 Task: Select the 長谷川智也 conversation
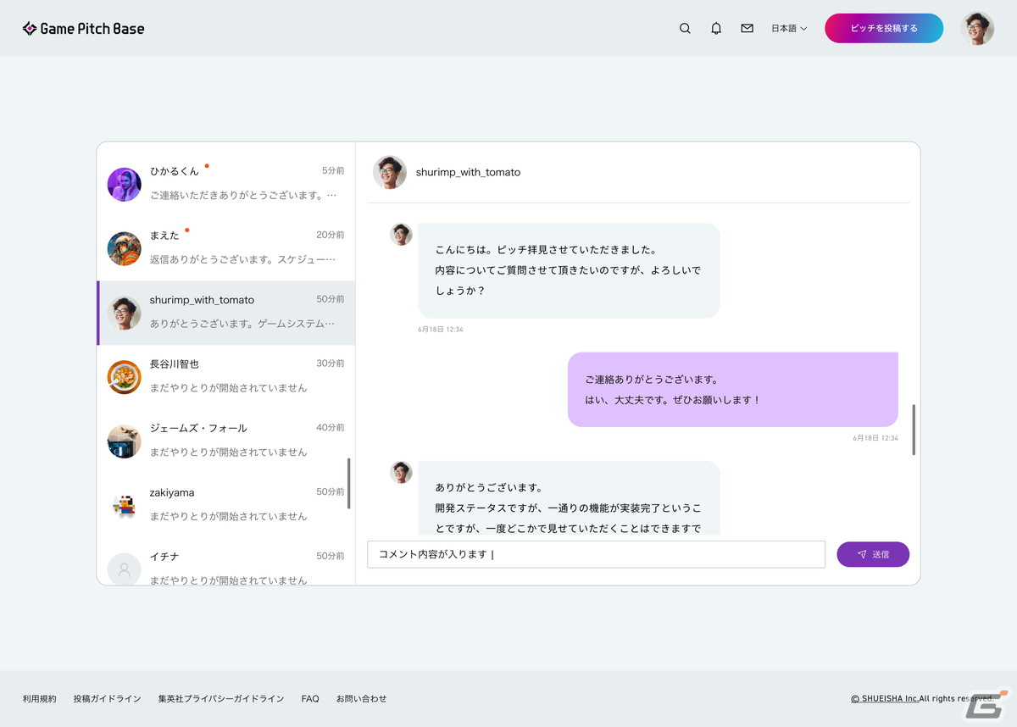coord(225,375)
